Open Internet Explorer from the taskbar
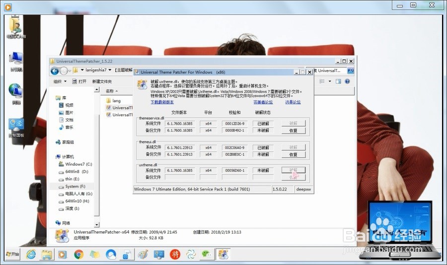Screen dimensions: 447x265 tap(31, 254)
